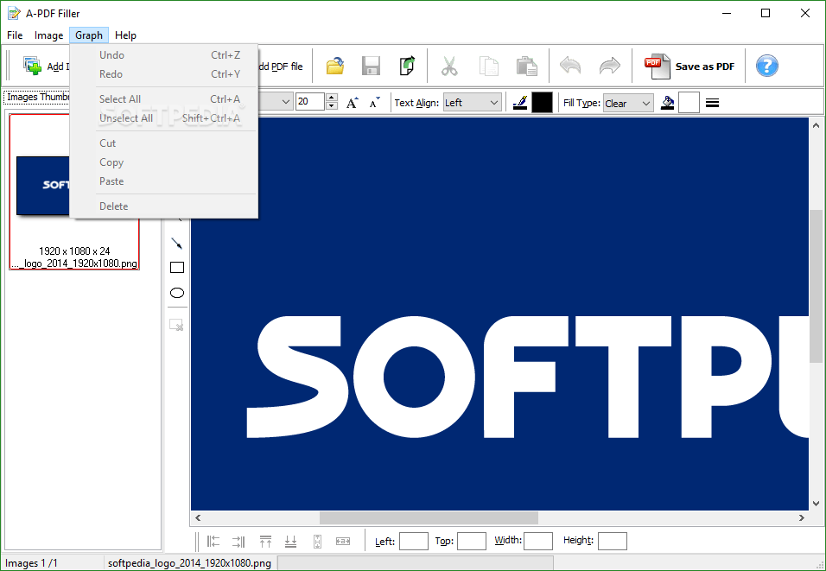
Task: Open the Fill Type dropdown showing Clear
Action: click(x=628, y=103)
